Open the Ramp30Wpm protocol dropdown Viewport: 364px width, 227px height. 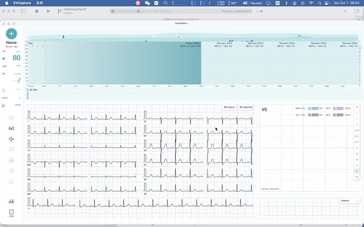(182, 23)
